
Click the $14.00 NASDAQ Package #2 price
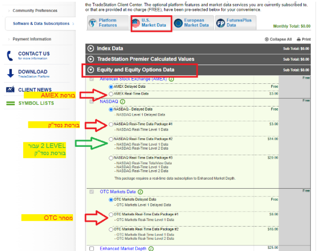click(x=273, y=139)
